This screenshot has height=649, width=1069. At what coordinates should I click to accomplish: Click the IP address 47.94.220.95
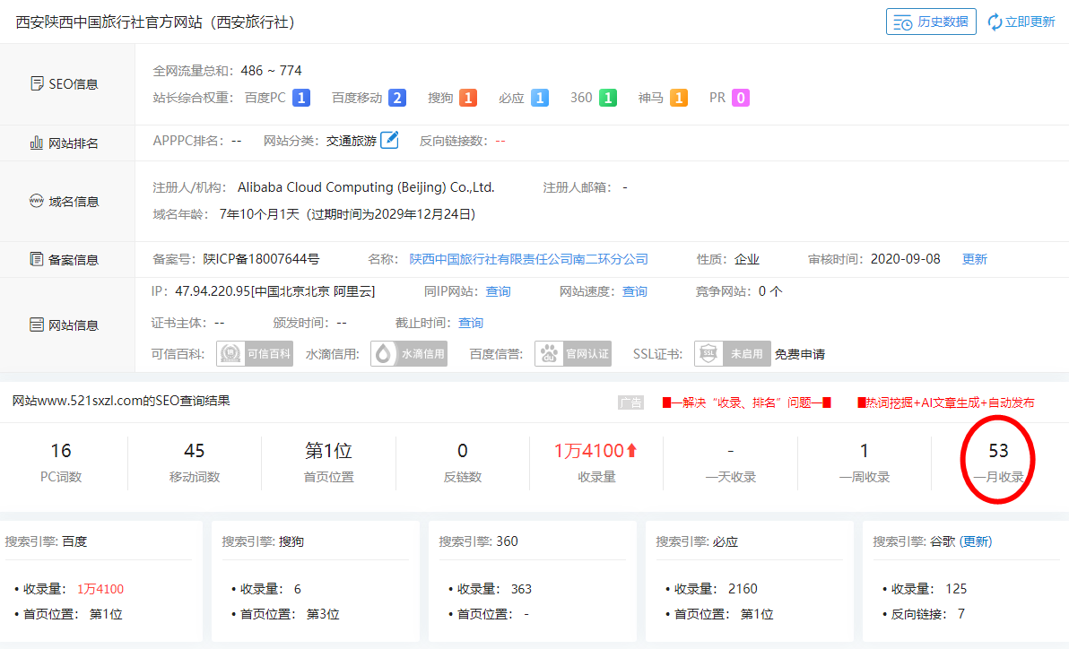point(213,291)
